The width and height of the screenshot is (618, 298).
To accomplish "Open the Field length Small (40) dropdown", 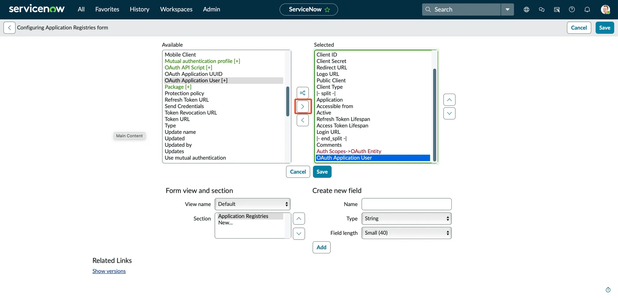I will click(406, 233).
